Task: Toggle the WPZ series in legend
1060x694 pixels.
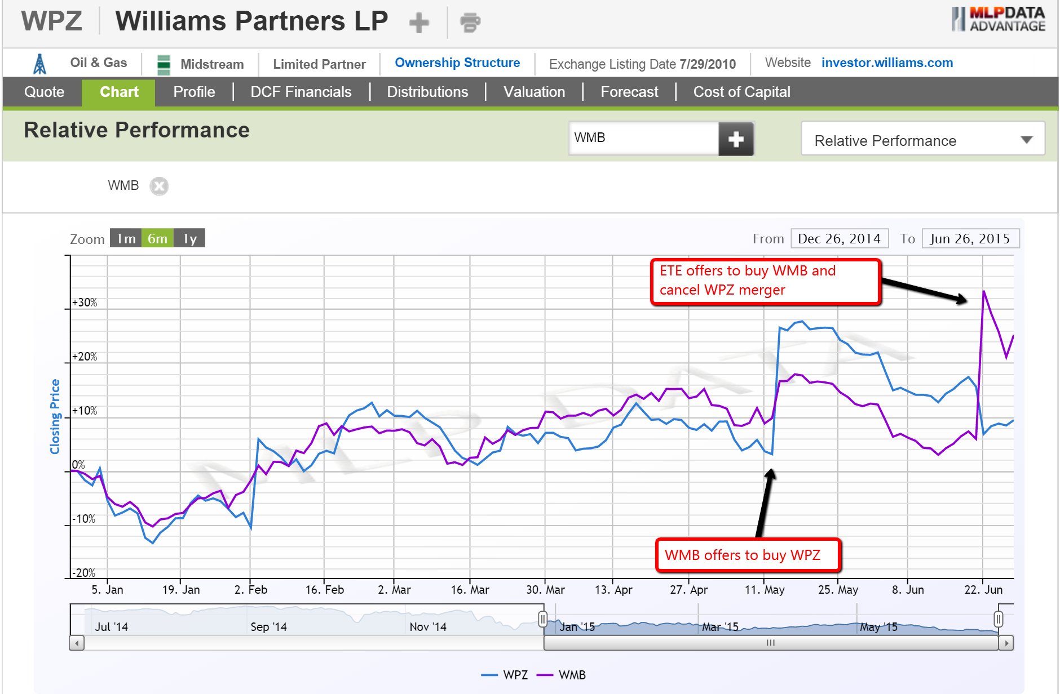Action: coord(505,675)
